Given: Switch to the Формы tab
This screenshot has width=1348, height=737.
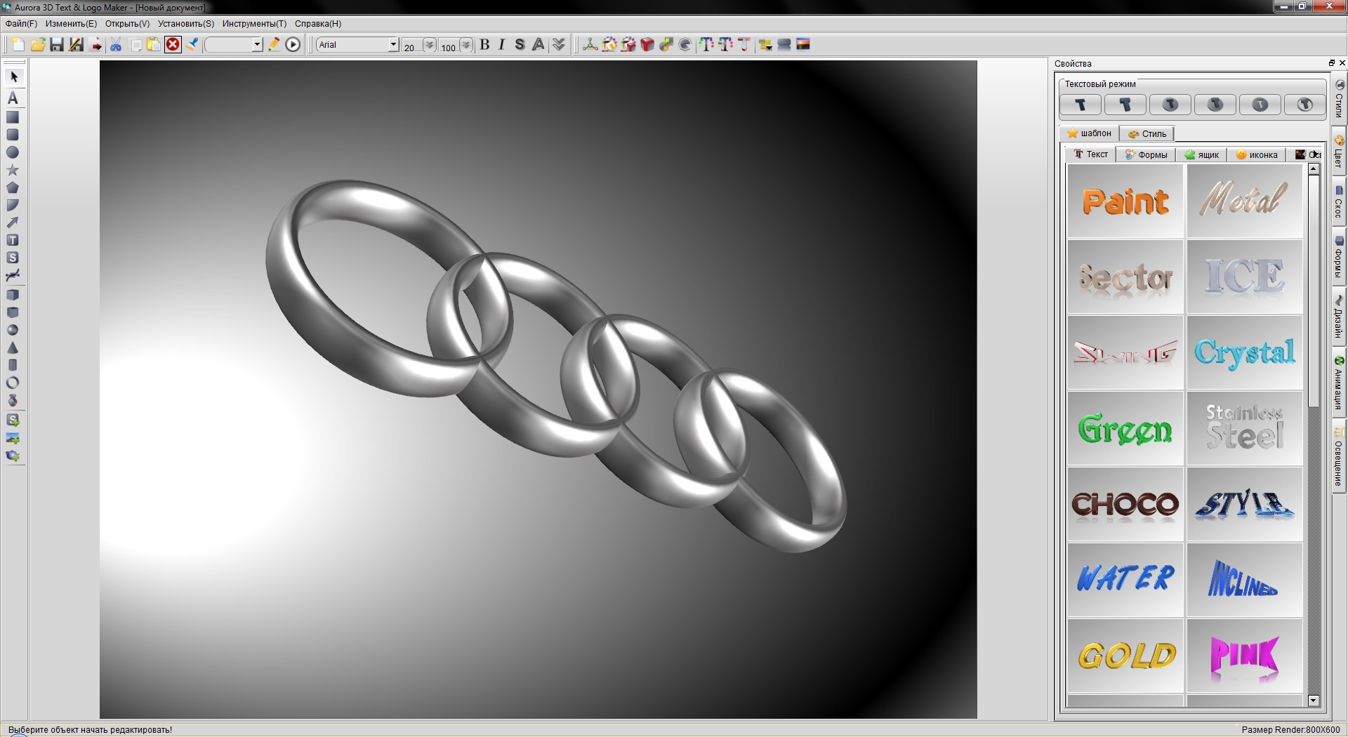Looking at the screenshot, I should click(1146, 154).
